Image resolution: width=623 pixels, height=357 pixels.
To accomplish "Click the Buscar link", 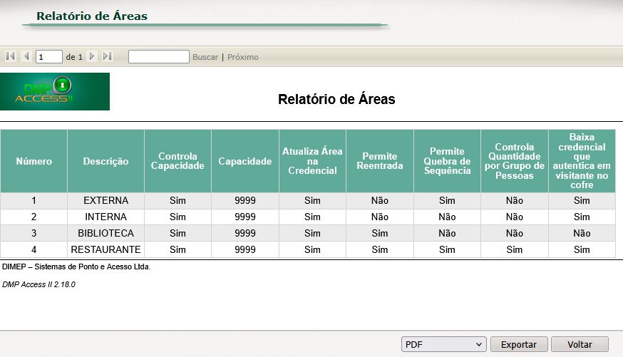I will tap(205, 57).
